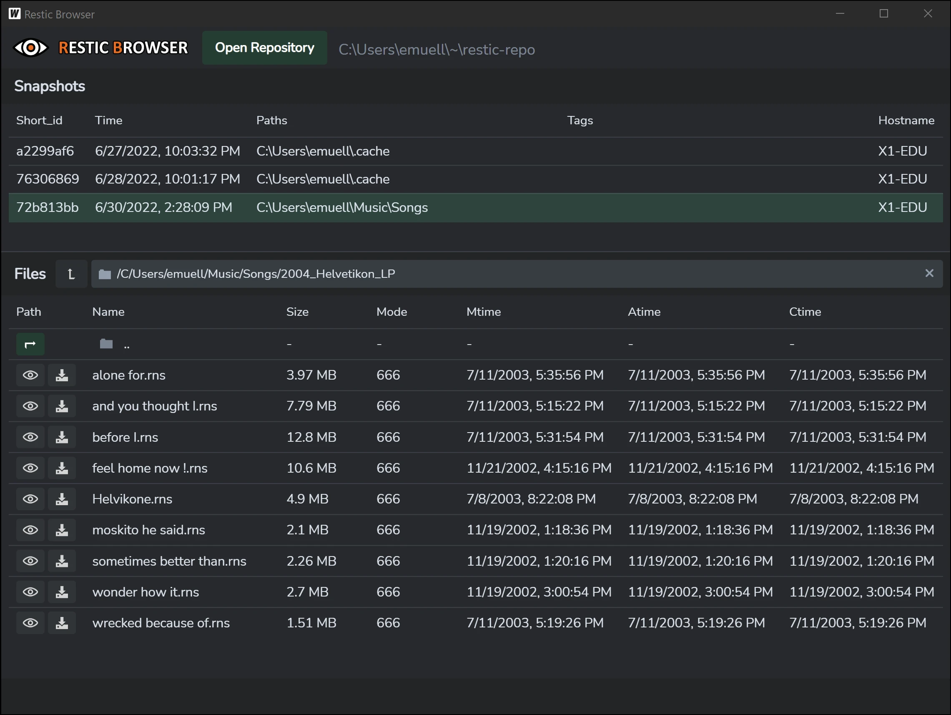Click the return arrow on the ".." row
Viewport: 951px width, 715px height.
click(x=30, y=344)
